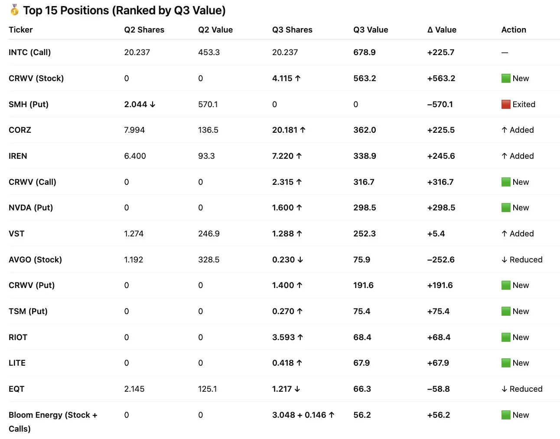Click the Action column header
The image size is (560, 439).
pos(513,29)
